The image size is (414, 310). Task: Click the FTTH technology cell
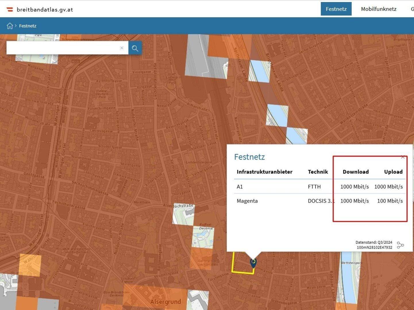314,187
